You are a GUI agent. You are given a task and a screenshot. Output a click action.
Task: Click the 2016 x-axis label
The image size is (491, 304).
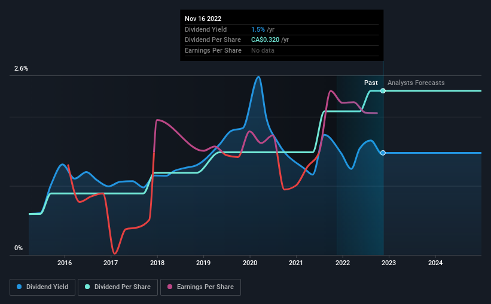point(65,263)
